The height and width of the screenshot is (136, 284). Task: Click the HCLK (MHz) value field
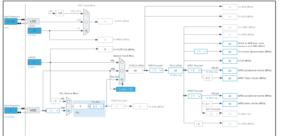(176, 71)
